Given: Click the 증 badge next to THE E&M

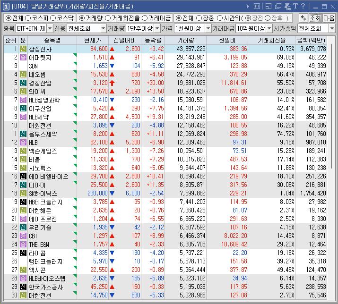Looking at the screenshot, I should (x=23, y=244).
